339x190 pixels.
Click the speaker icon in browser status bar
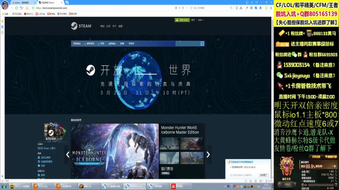pyautogui.click(x=250, y=181)
